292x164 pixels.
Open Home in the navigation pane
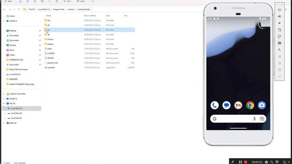click(12, 16)
